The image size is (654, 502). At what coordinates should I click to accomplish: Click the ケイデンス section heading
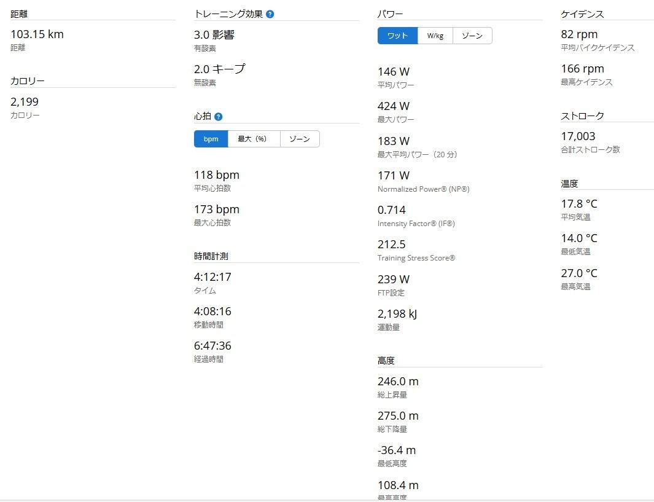pos(583,14)
